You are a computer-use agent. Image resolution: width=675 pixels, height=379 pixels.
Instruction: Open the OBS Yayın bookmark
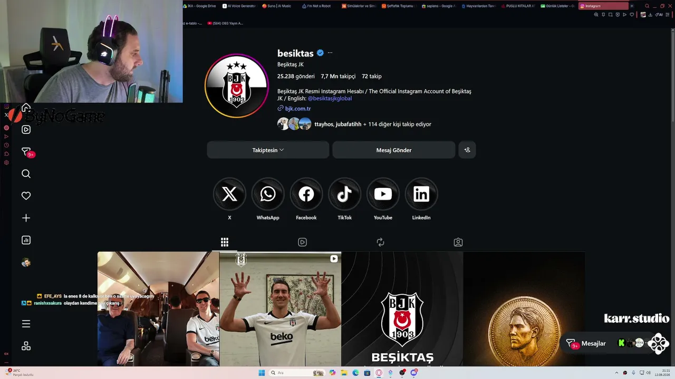pos(225,23)
